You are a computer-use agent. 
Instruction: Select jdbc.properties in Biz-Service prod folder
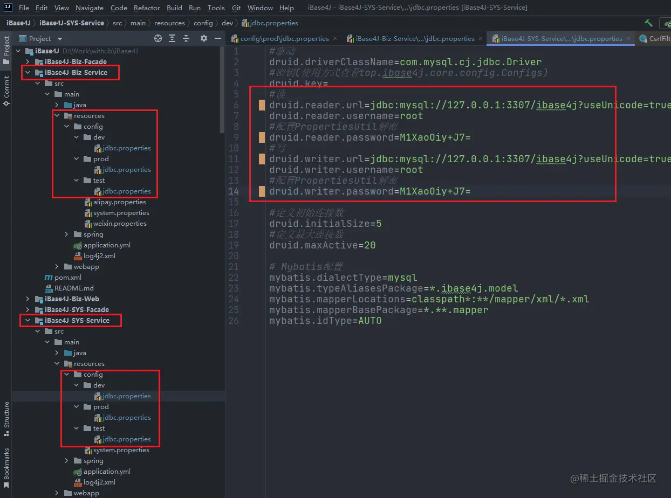click(x=127, y=170)
